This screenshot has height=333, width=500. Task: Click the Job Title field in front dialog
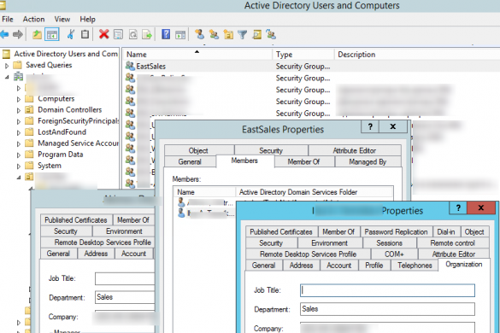(x=387, y=290)
